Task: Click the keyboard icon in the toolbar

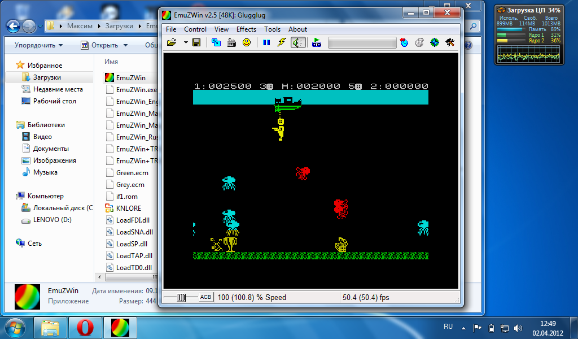Action: coord(231,42)
